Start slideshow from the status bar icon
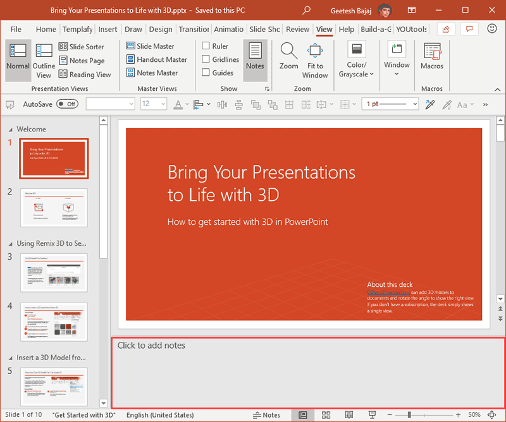The image size is (506, 422). 373,415
